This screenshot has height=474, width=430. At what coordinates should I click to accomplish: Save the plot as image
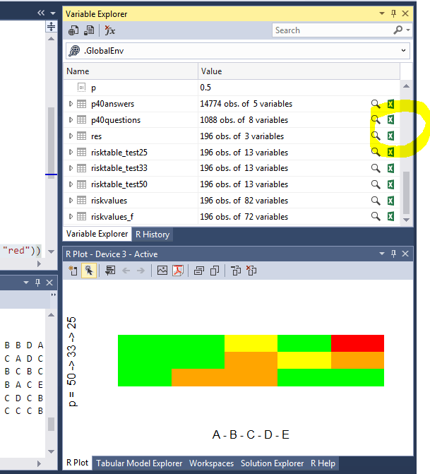tap(162, 271)
